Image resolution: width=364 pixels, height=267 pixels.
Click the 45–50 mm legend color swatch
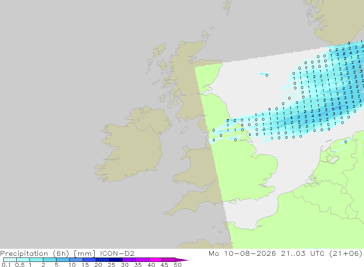pos(169,260)
